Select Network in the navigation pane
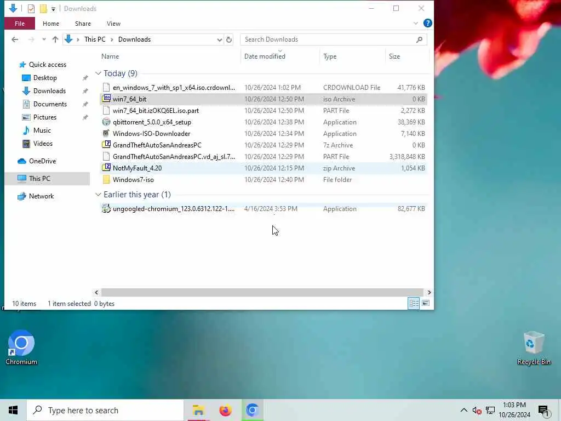The image size is (561, 421). 41,196
